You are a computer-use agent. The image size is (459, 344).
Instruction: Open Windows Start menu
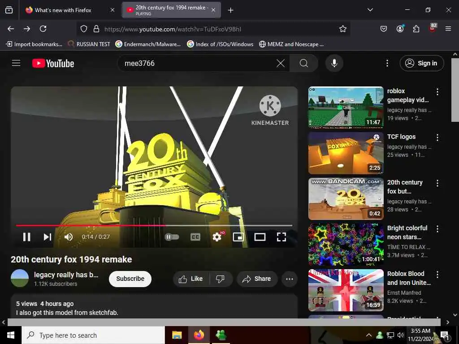pos(11,335)
